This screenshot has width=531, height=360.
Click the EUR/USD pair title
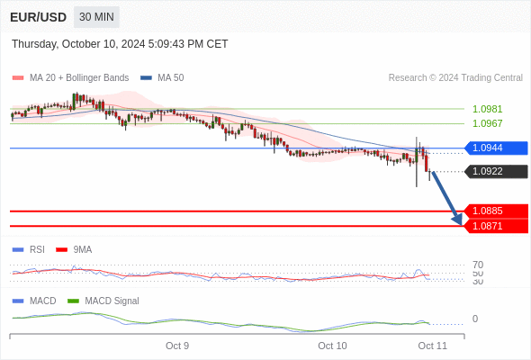[x=39, y=17]
